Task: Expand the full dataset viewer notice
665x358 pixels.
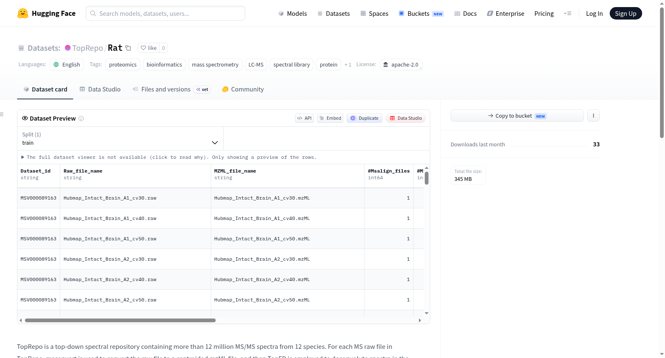Action: click(x=169, y=157)
